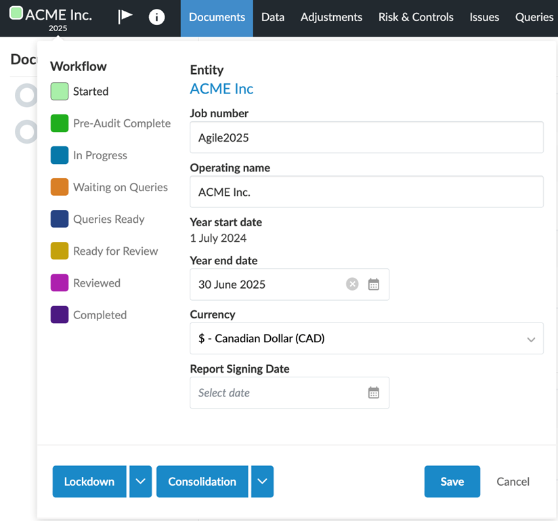Set the Completed purple swatch
The width and height of the screenshot is (558, 521).
tap(60, 315)
